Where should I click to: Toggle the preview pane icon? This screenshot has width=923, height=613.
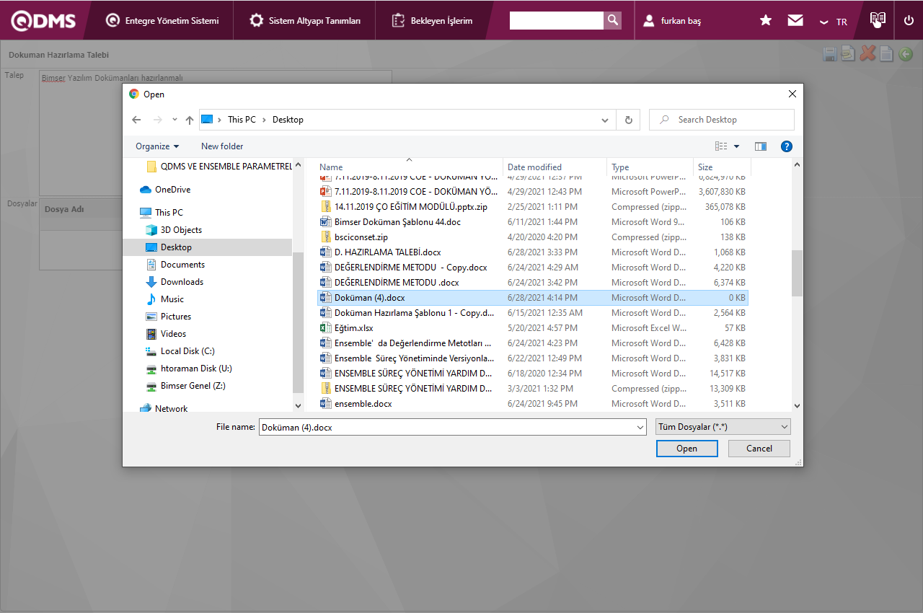pos(760,146)
